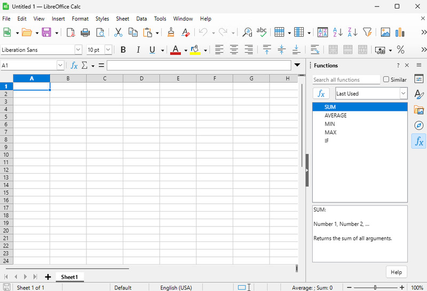This screenshot has width=427, height=291.
Task: Toggle the AutoFilter funnel icon
Action: click(367, 33)
